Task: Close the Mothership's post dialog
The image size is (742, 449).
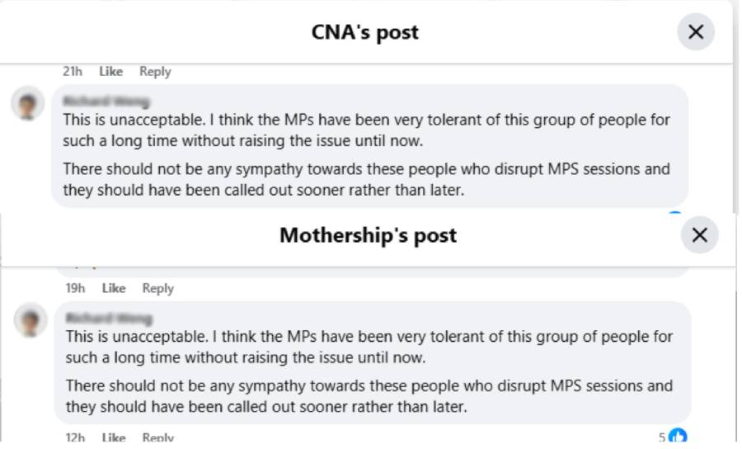Action: click(699, 235)
